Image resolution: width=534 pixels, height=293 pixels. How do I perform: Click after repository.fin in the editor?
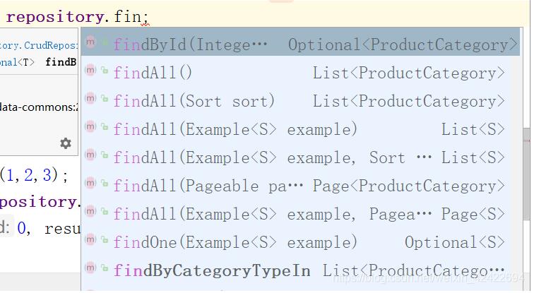click(150, 15)
